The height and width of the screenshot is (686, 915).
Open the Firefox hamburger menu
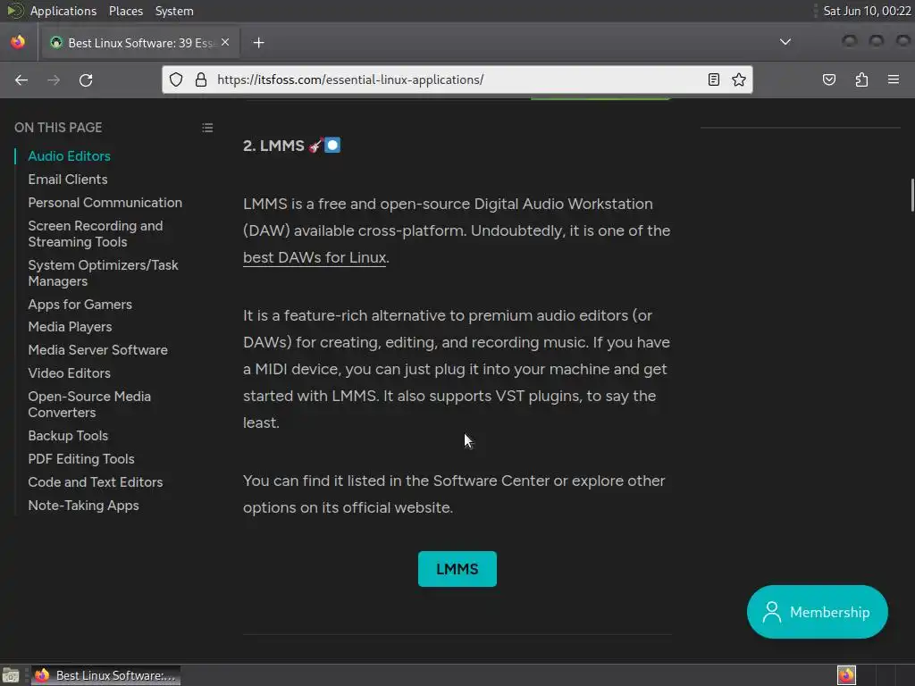894,79
